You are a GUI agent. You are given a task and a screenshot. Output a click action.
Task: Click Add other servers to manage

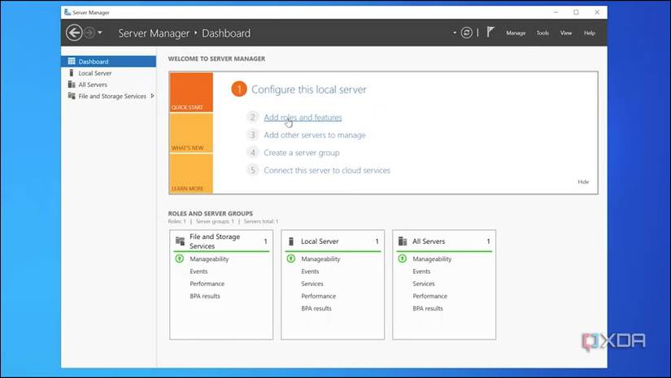tap(315, 135)
